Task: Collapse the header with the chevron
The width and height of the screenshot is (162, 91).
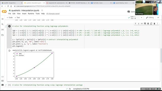Action: (158, 18)
